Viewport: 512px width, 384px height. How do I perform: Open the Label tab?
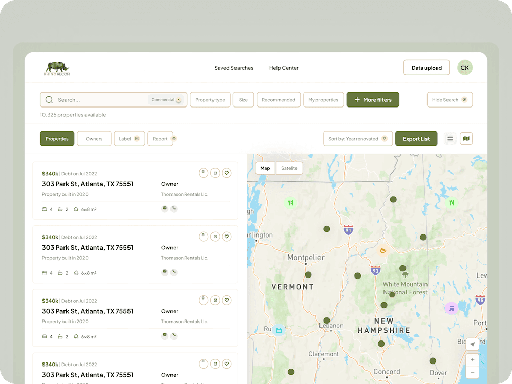pos(130,138)
